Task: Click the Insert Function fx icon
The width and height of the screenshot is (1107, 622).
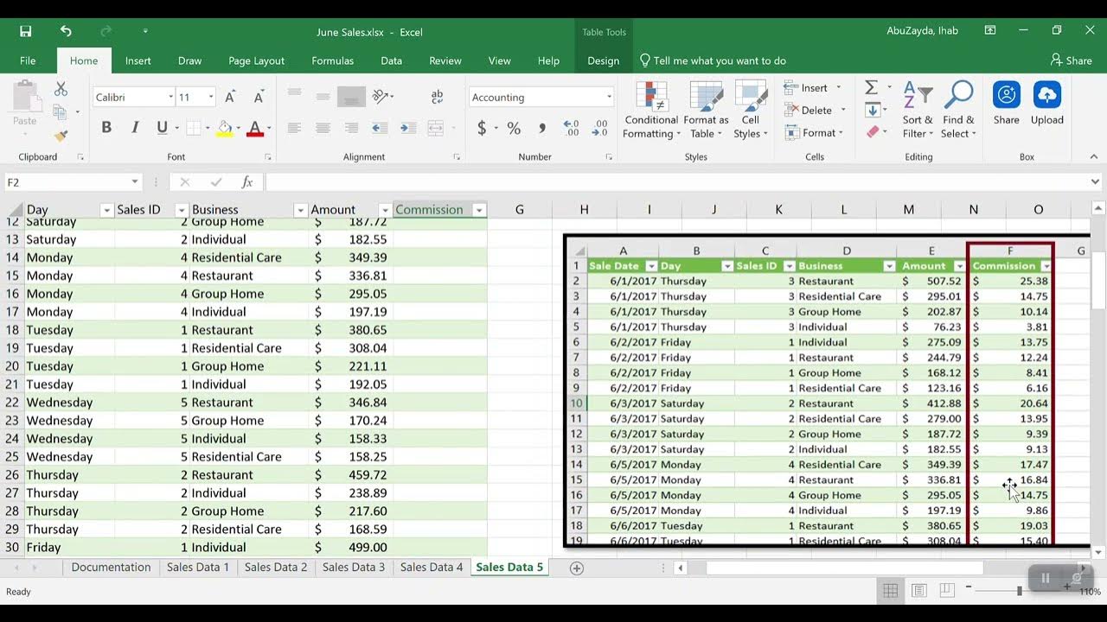Action: coord(246,182)
